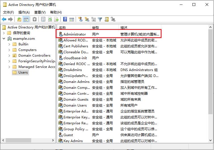Viewport: 214px width, 150px height.
Task: Click tree pane horizontal scrollbar left arrow
Action: coord(3,140)
